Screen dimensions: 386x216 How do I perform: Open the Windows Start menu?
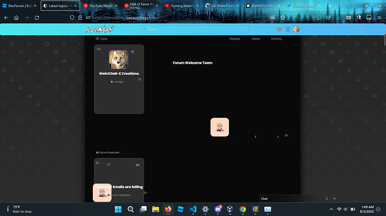tap(118, 209)
